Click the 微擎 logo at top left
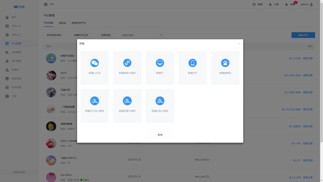The height and width of the screenshot is (182, 323). coord(19,7)
